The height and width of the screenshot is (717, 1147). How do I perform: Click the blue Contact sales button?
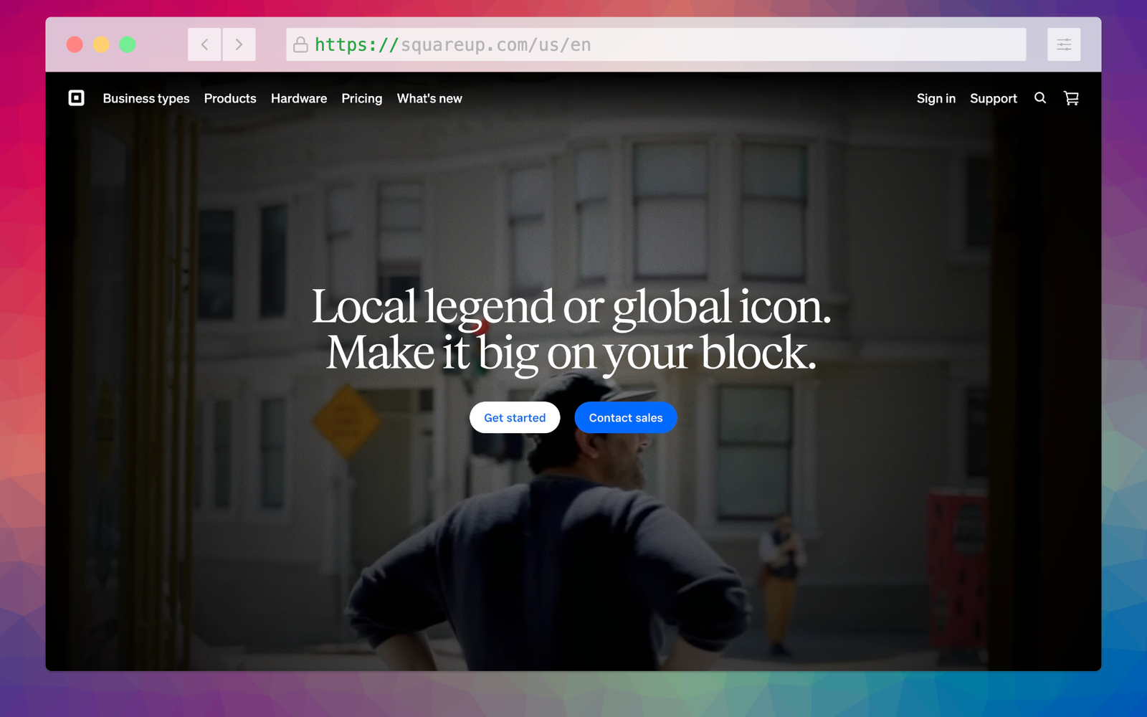625,418
